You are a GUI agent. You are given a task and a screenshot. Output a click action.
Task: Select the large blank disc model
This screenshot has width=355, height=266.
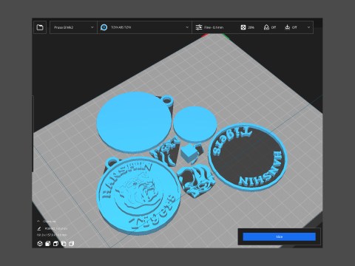pos(134,122)
